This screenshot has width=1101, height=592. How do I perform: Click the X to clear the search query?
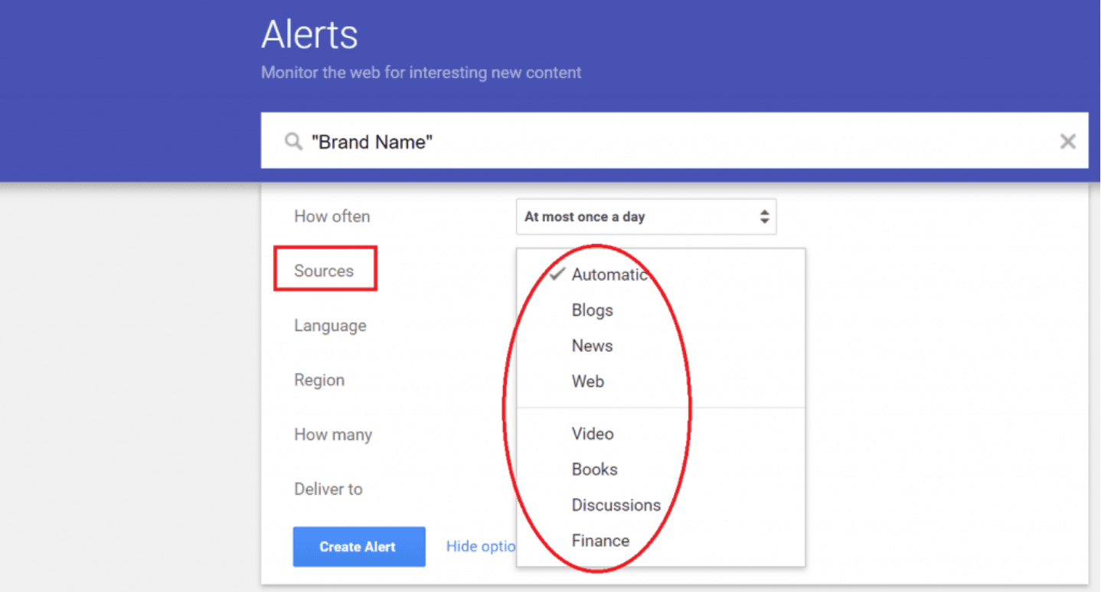point(1068,141)
